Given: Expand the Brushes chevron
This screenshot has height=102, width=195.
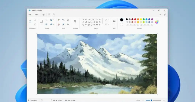Looking at the screenshot, I should pyautogui.click(x=75, y=24).
